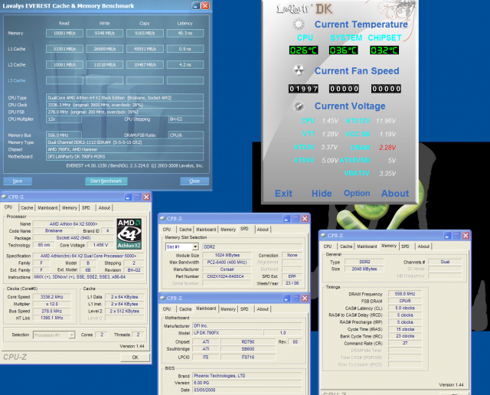
Task: Minimize the CPU-Z CPU tab window
Action: coord(128,197)
